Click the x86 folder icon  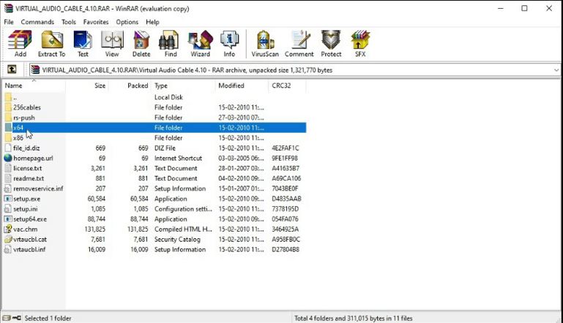coord(8,137)
